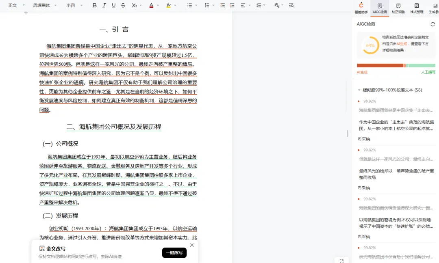Image resolution: width=439 pixels, height=263 pixels.
Task: Click 采纳 under 以海航集团的窘境 suggestion
Action: click(x=364, y=237)
